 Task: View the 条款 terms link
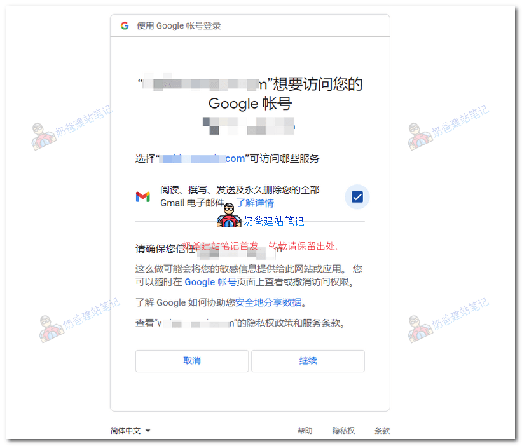383,430
